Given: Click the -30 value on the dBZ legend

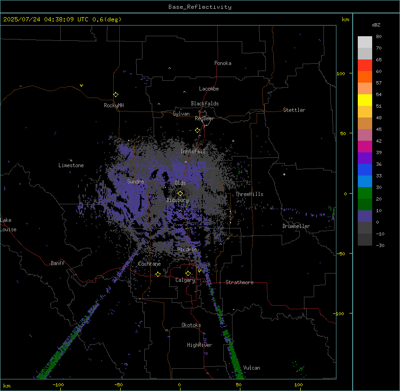Looking at the screenshot, I should click(380, 246).
